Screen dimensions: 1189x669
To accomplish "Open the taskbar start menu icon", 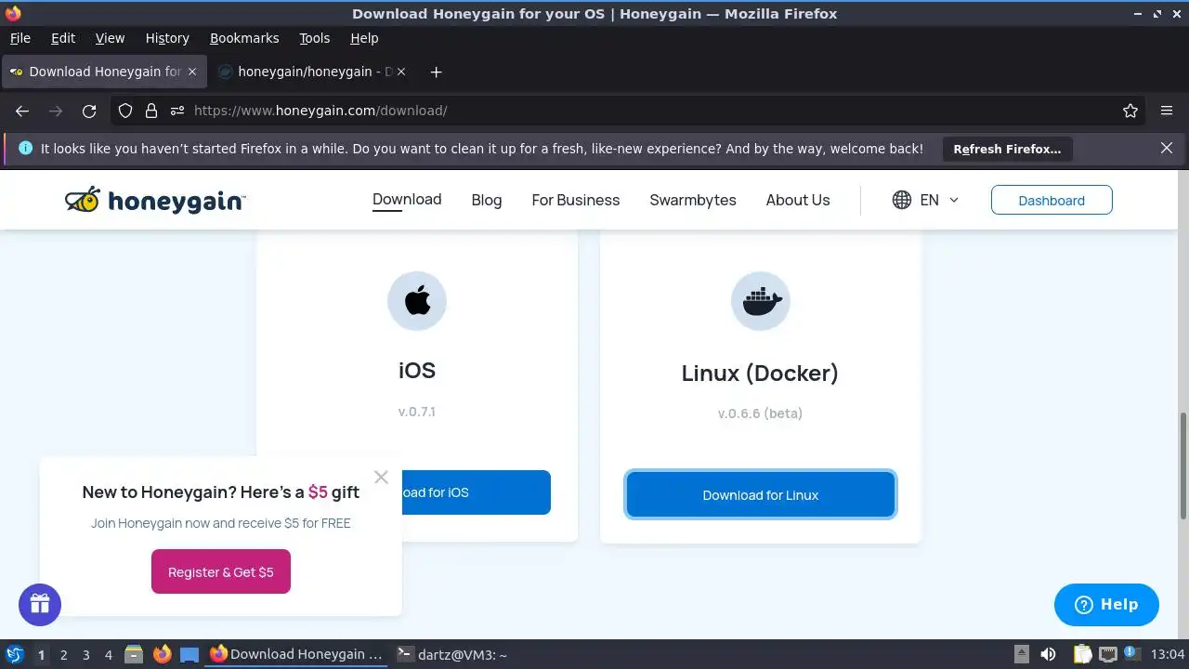I will (x=14, y=654).
